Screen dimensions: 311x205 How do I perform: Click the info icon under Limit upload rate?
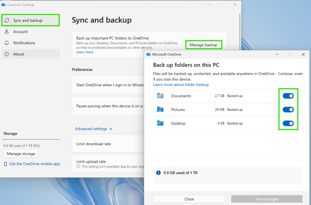tap(78, 166)
